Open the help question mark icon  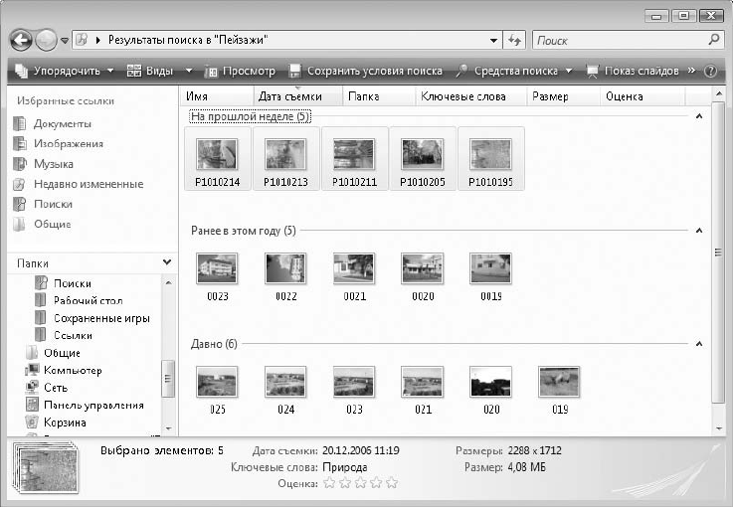(710, 72)
